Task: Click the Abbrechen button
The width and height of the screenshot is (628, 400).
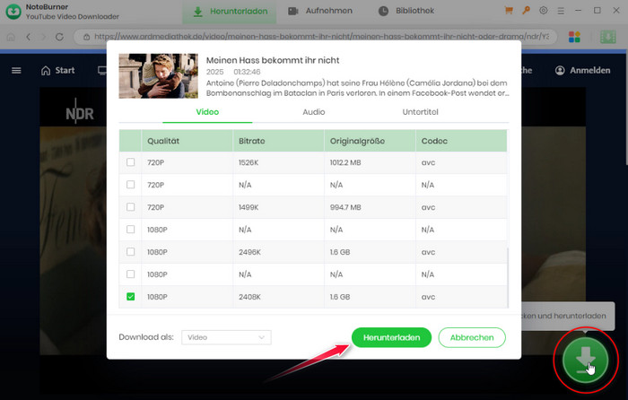Action: (x=472, y=337)
